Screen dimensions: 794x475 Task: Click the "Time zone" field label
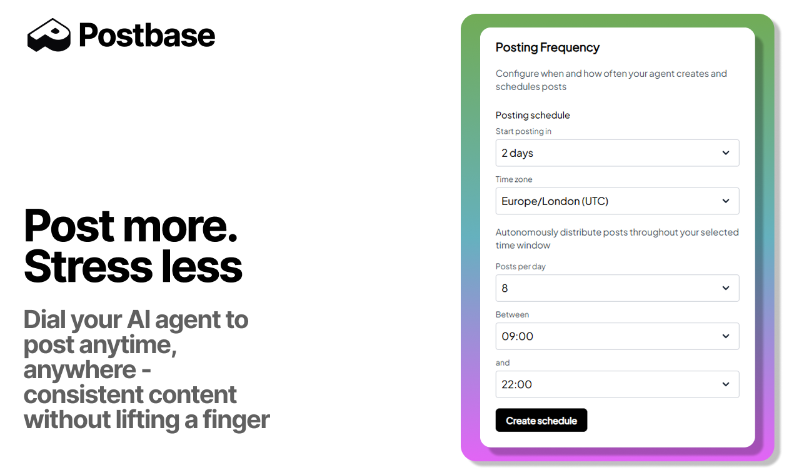514,179
